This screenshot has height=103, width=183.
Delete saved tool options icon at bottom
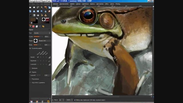pos(43,102)
